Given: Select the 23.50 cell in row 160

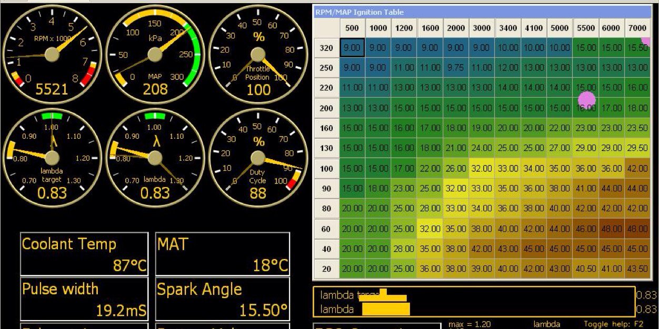Looking at the screenshot, I should point(637,128).
